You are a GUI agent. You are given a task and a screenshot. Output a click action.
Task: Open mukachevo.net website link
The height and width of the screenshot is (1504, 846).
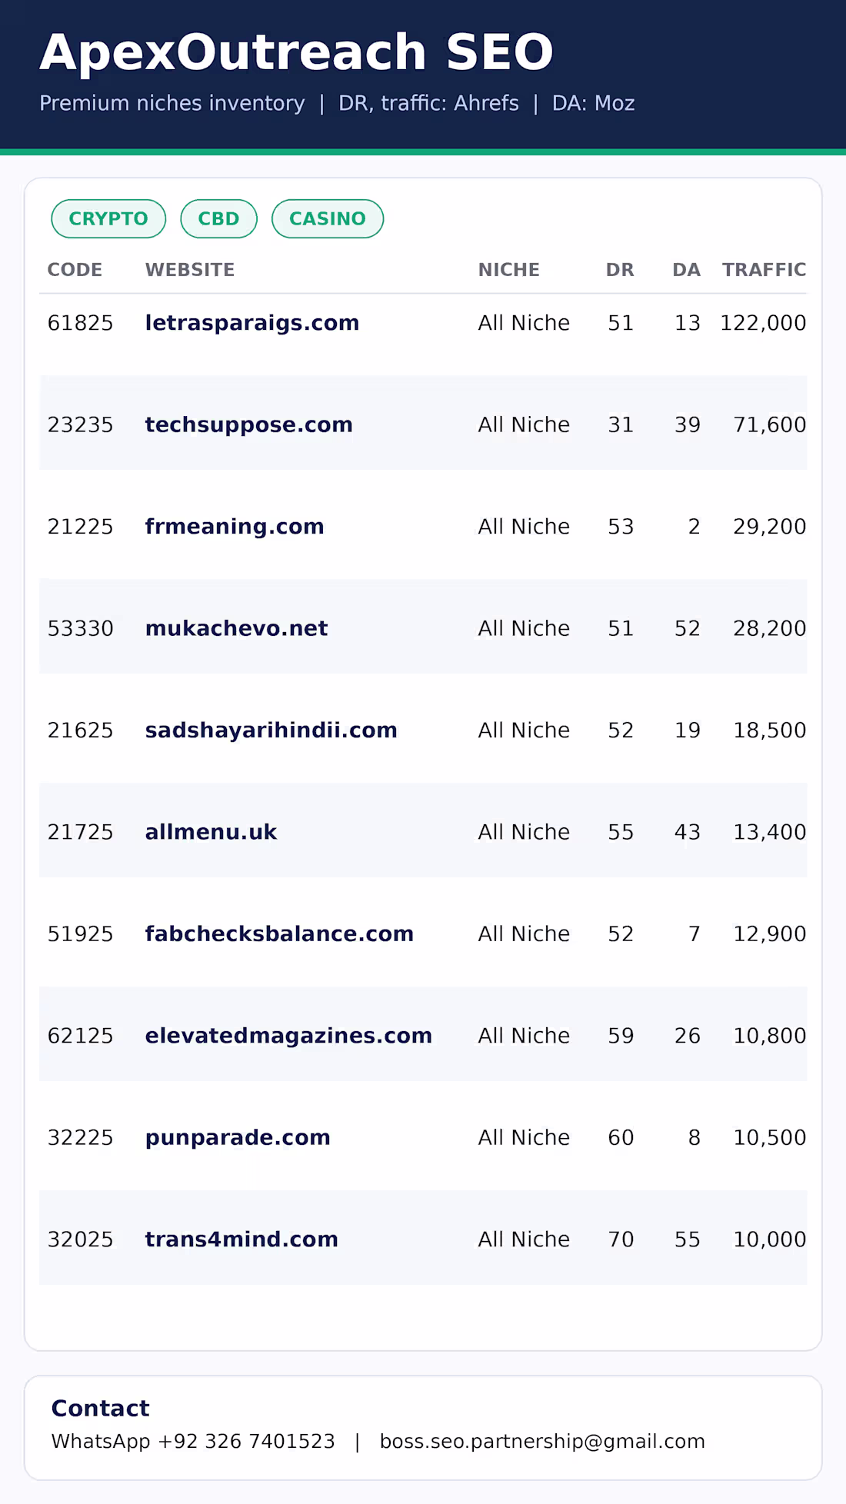(x=237, y=628)
